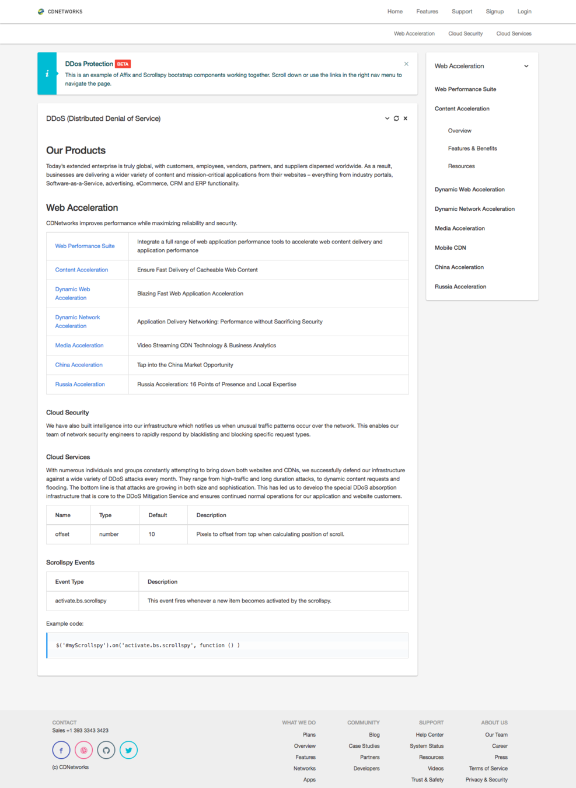The height and width of the screenshot is (788, 576).
Task: Open Partners footer link
Action: 370,758
